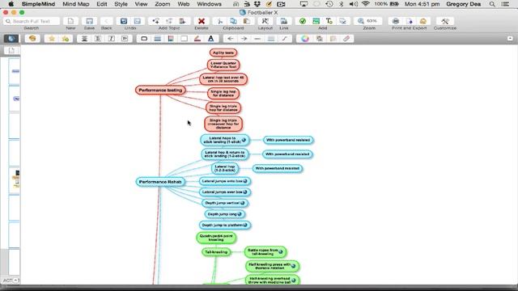Viewport: 518px width, 291px height.
Task: Click the magnifier Zoom icon
Action: 360,21
